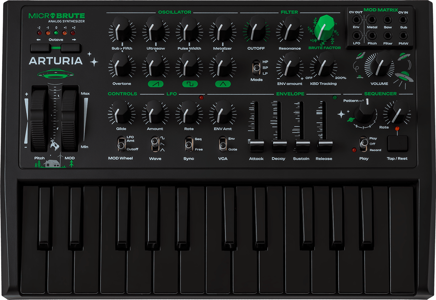
Task: Click the PMW jack in the Mod Matrix
Action: (x=403, y=35)
